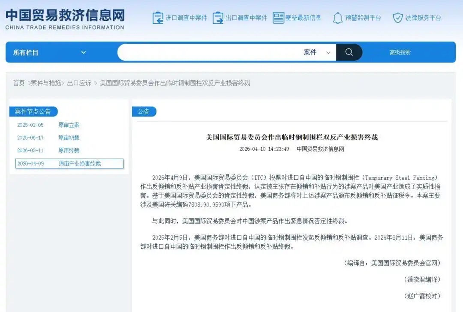This screenshot has width=463, height=312.
Task: Click the 案件节点公告 panel header
Action: tap(33, 111)
